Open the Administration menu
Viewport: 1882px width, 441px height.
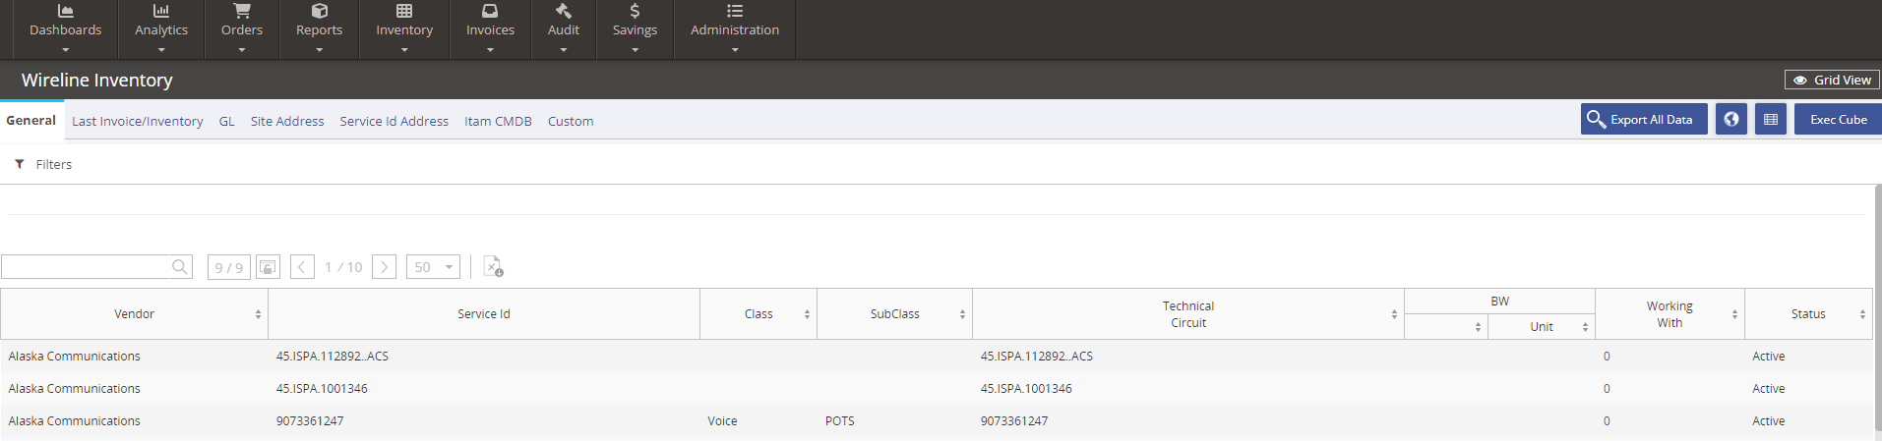click(x=735, y=29)
